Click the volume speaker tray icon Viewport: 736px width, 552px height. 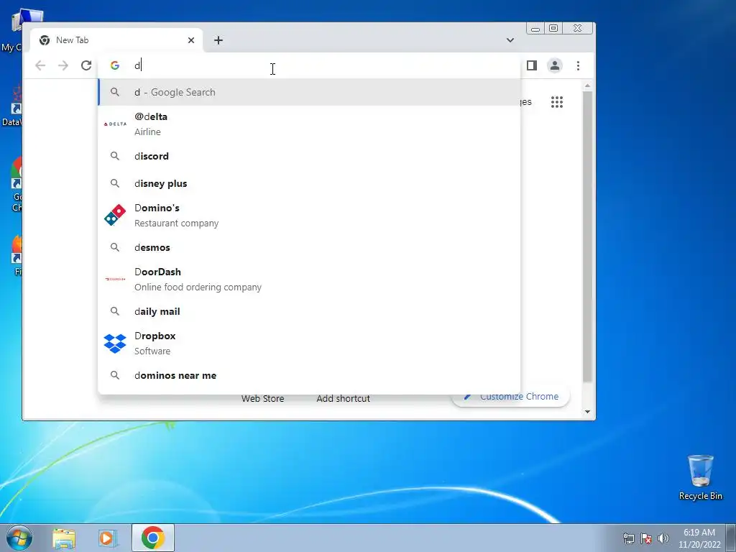pyautogui.click(x=663, y=538)
